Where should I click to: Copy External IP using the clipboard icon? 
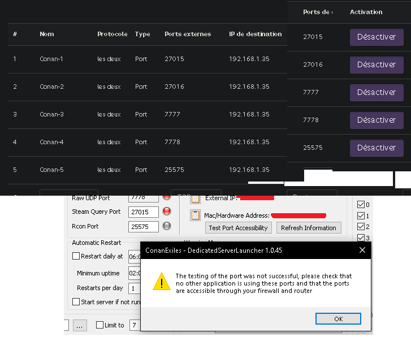(x=195, y=198)
